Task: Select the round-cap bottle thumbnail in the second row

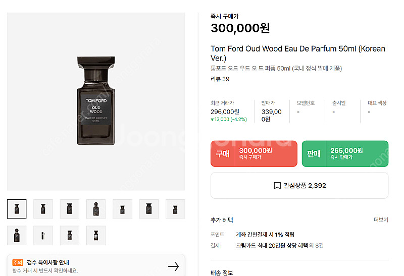Action: 17,235
